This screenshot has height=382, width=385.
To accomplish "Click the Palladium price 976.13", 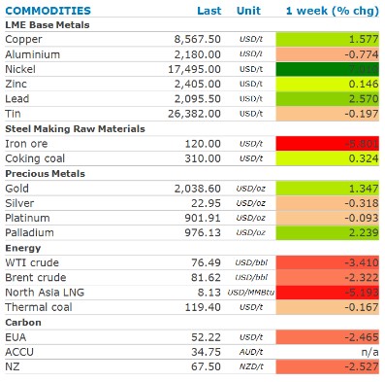I will [203, 232].
